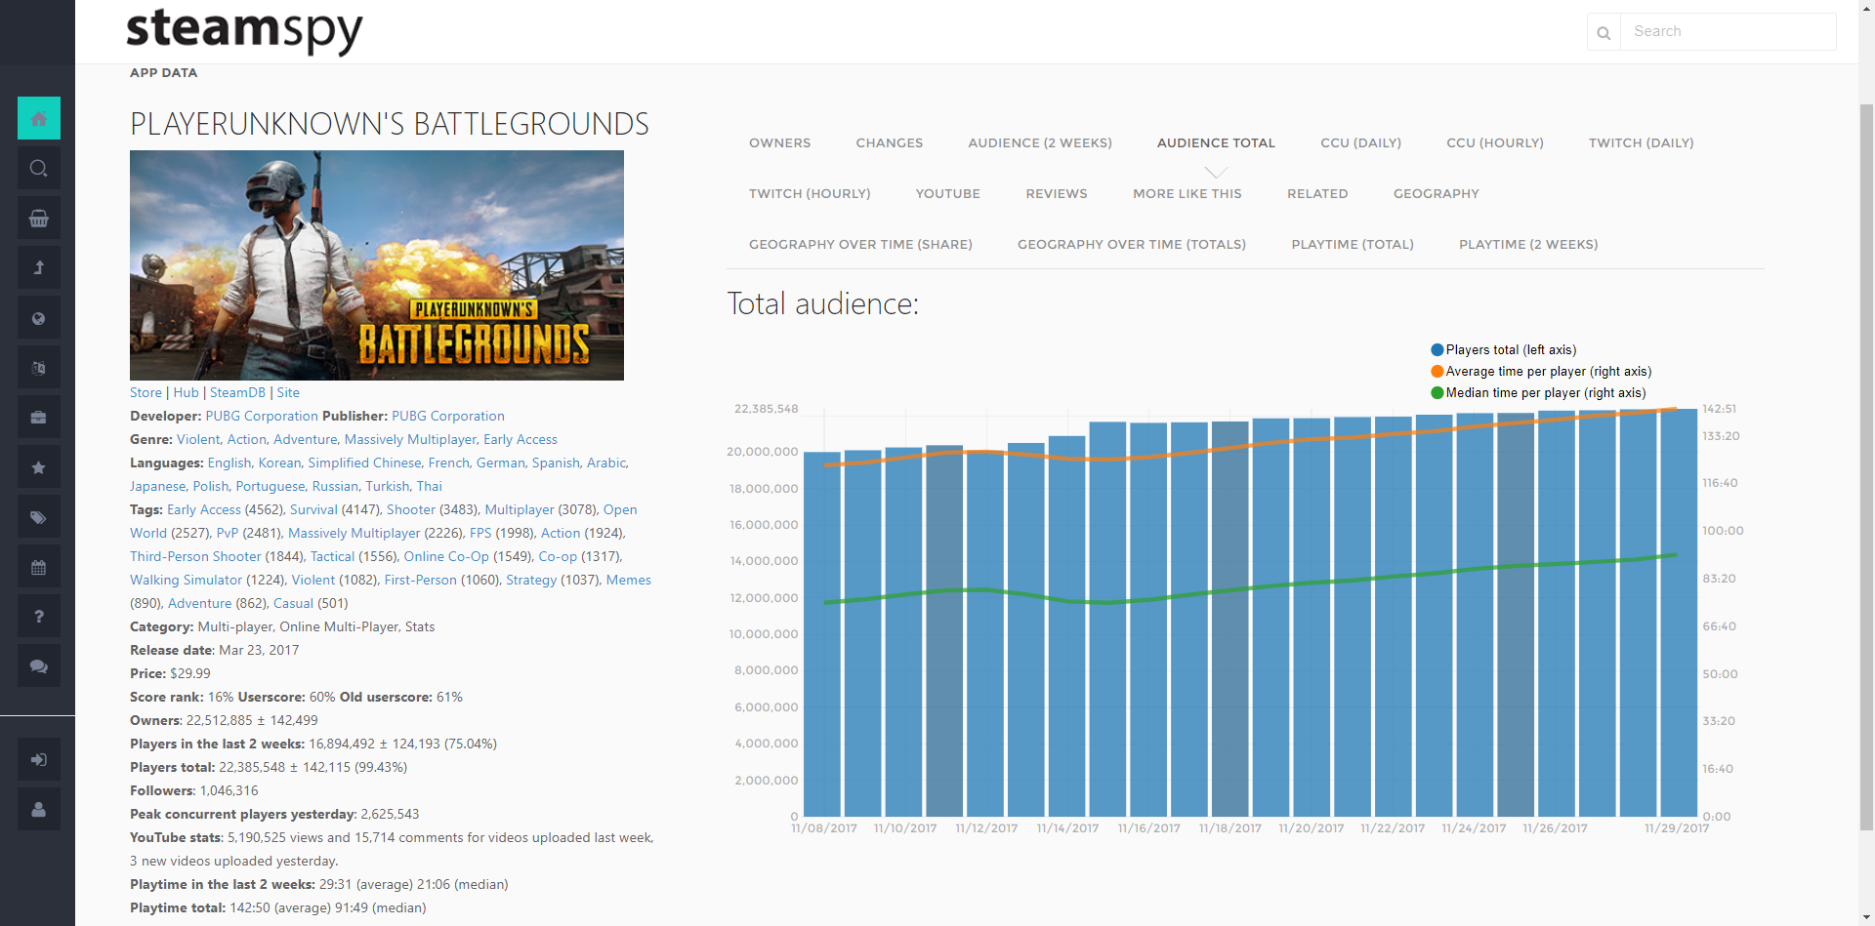Image resolution: width=1875 pixels, height=926 pixels.
Task: Click the Memes tag link
Action: (x=629, y=580)
